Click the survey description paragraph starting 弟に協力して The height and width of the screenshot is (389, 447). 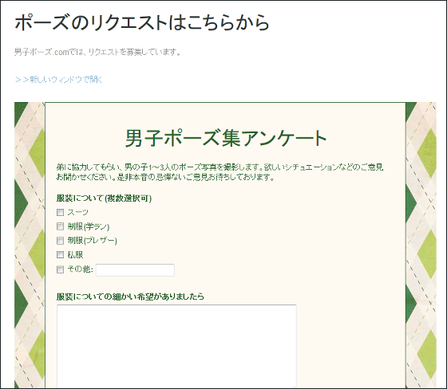coord(220,172)
